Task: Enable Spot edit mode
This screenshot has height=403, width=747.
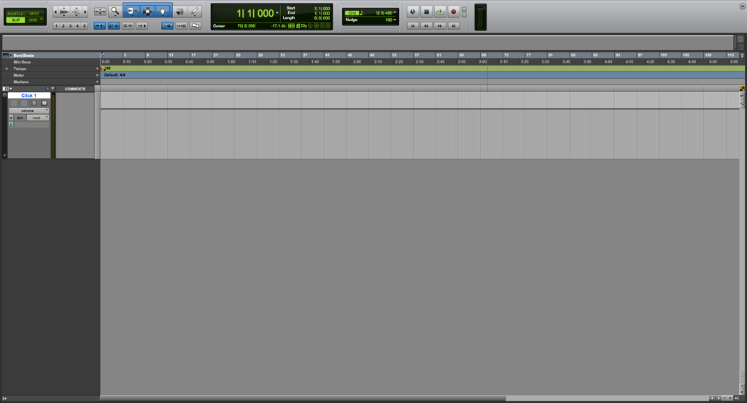Action: pyautogui.click(x=34, y=14)
